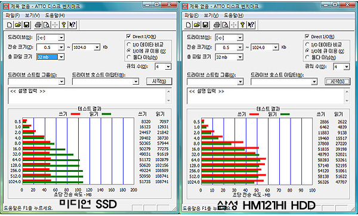Image resolution: width=358 pixels, height=216 pixels.
Task: Open 큐의 수 dropdown in right window
Action: [347, 67]
